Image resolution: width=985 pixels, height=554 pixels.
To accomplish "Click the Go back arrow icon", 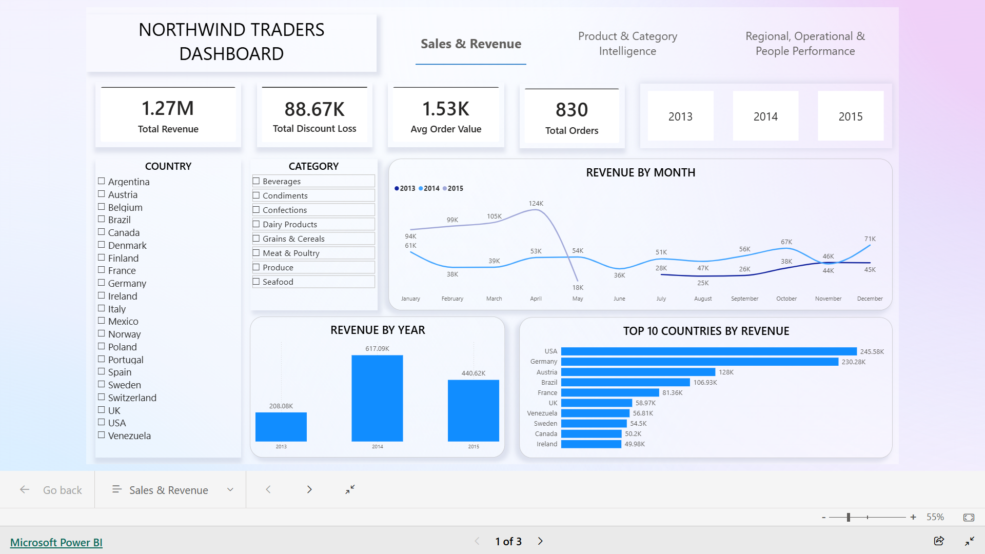I will pos(25,490).
